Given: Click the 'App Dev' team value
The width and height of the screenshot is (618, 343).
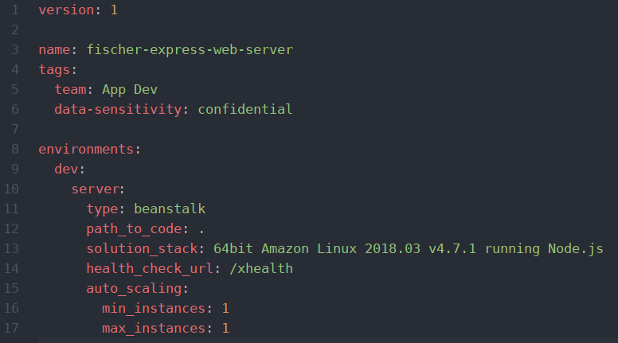Looking at the screenshot, I should (x=130, y=90).
